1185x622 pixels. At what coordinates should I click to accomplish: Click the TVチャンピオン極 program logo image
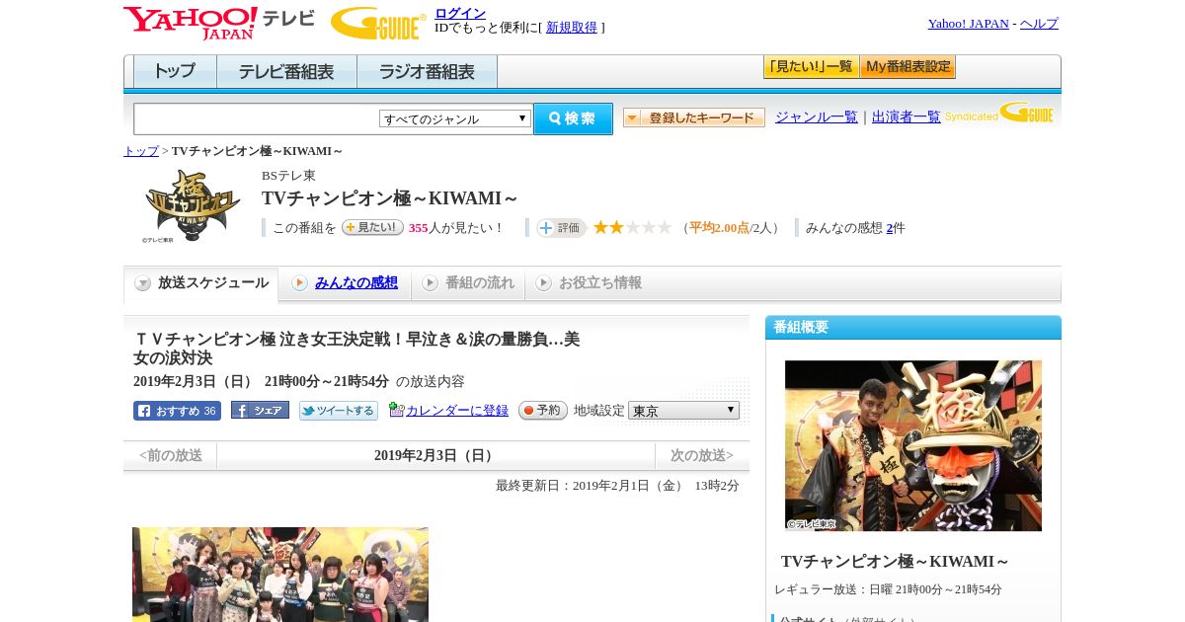click(193, 206)
